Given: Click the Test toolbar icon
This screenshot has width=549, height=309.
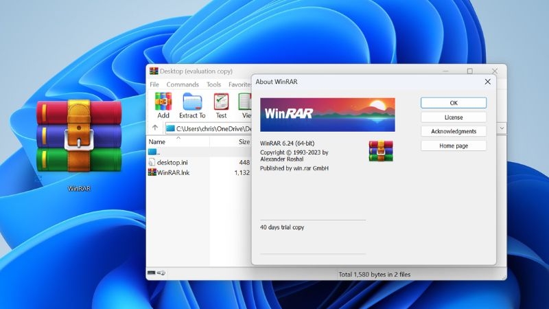Looking at the screenshot, I should click(x=221, y=102).
